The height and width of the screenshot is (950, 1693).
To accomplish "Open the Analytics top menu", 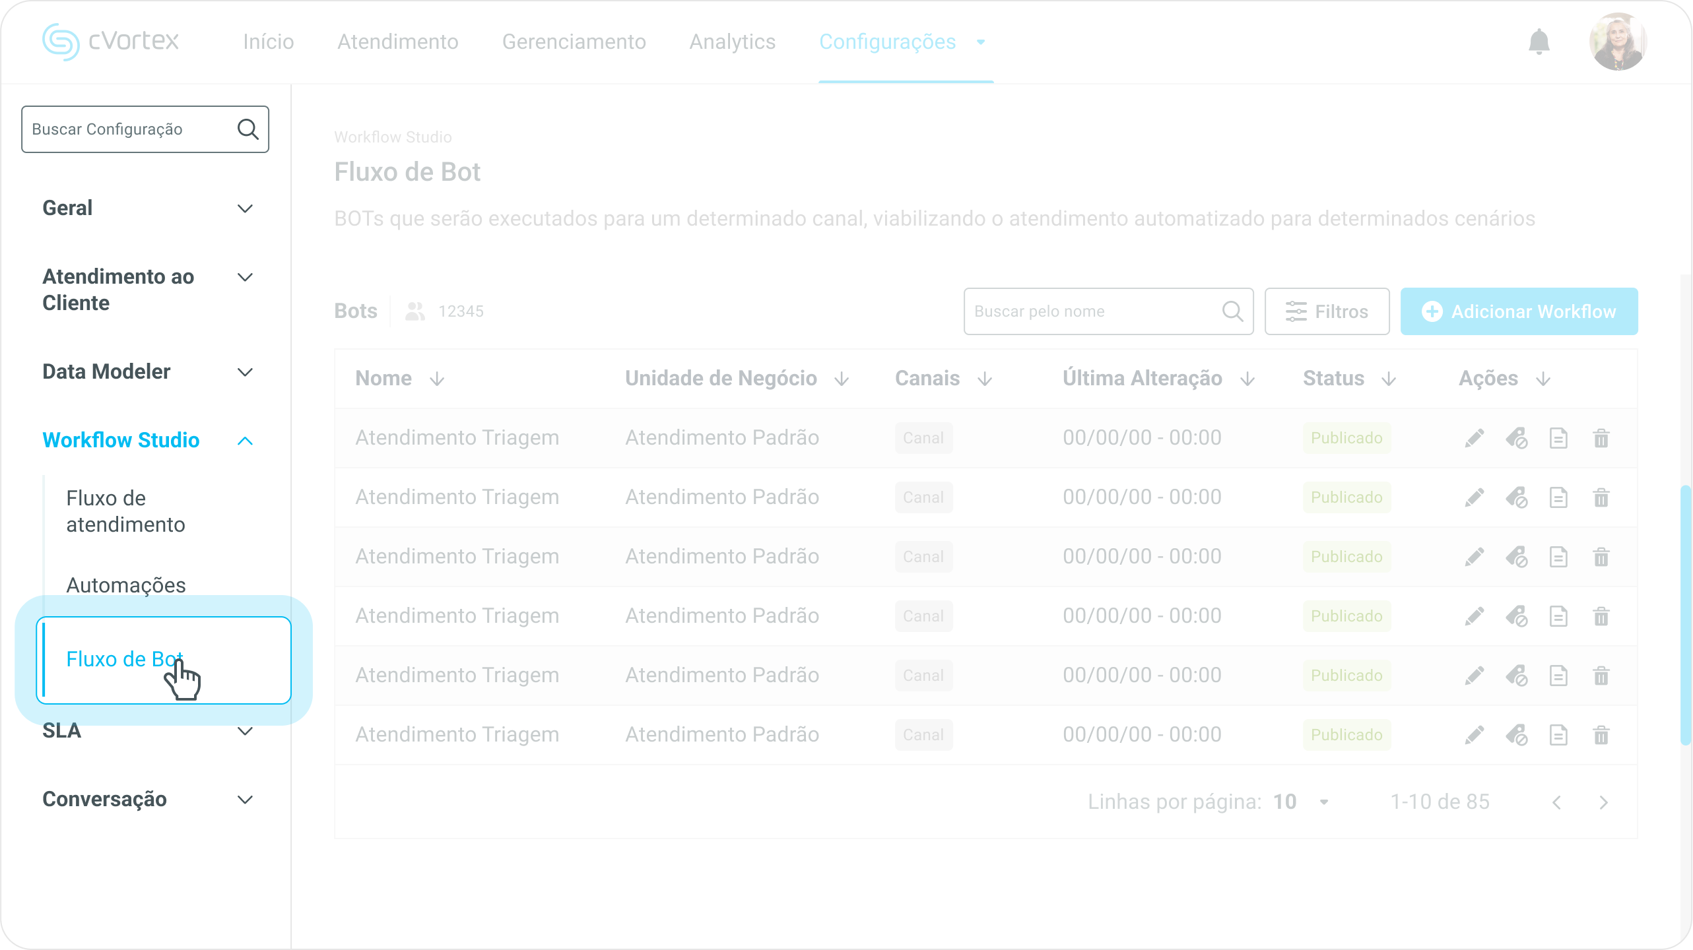I will click(x=732, y=42).
